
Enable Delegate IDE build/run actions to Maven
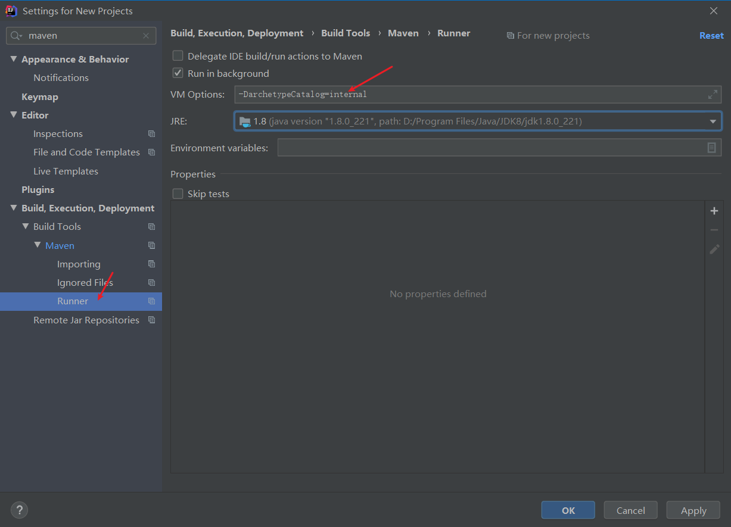tap(178, 56)
